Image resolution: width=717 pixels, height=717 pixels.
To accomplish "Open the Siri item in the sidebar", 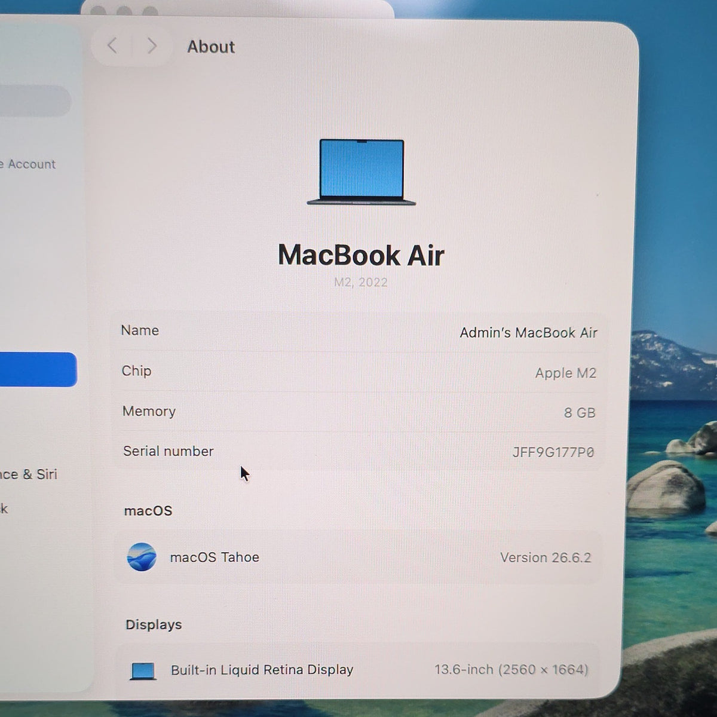I will coord(29,474).
